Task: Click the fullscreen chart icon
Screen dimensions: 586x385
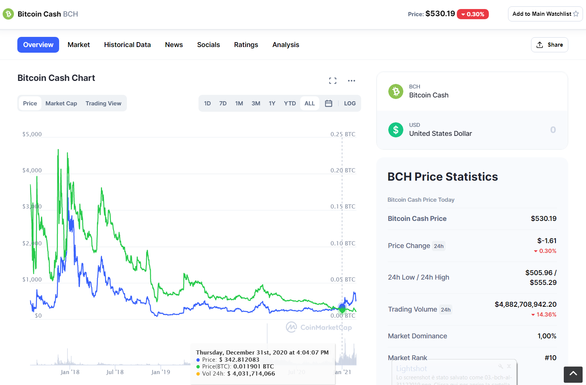Action: click(x=333, y=81)
